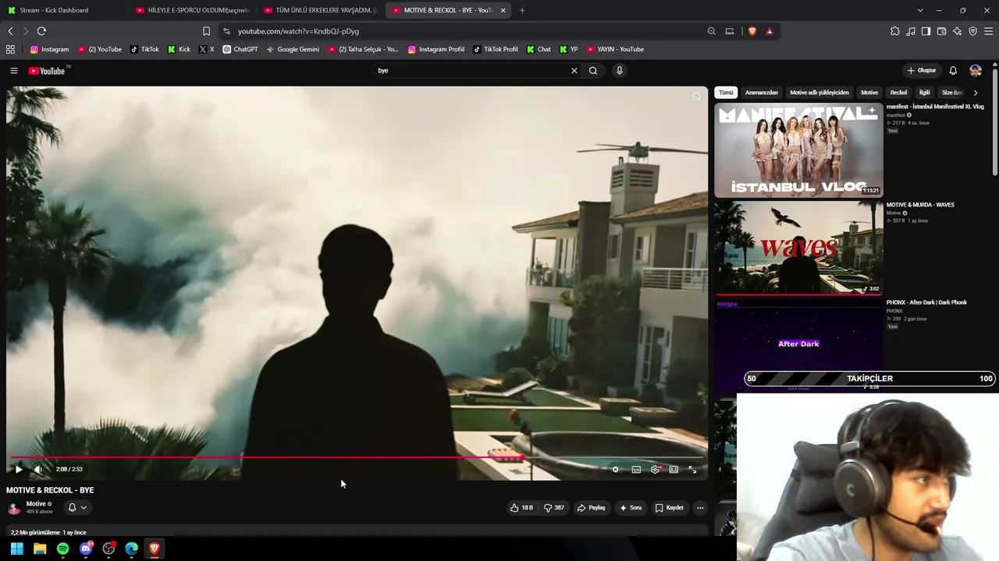Open Brave Rewards triangle icon
This screenshot has width=999, height=561.
(770, 31)
